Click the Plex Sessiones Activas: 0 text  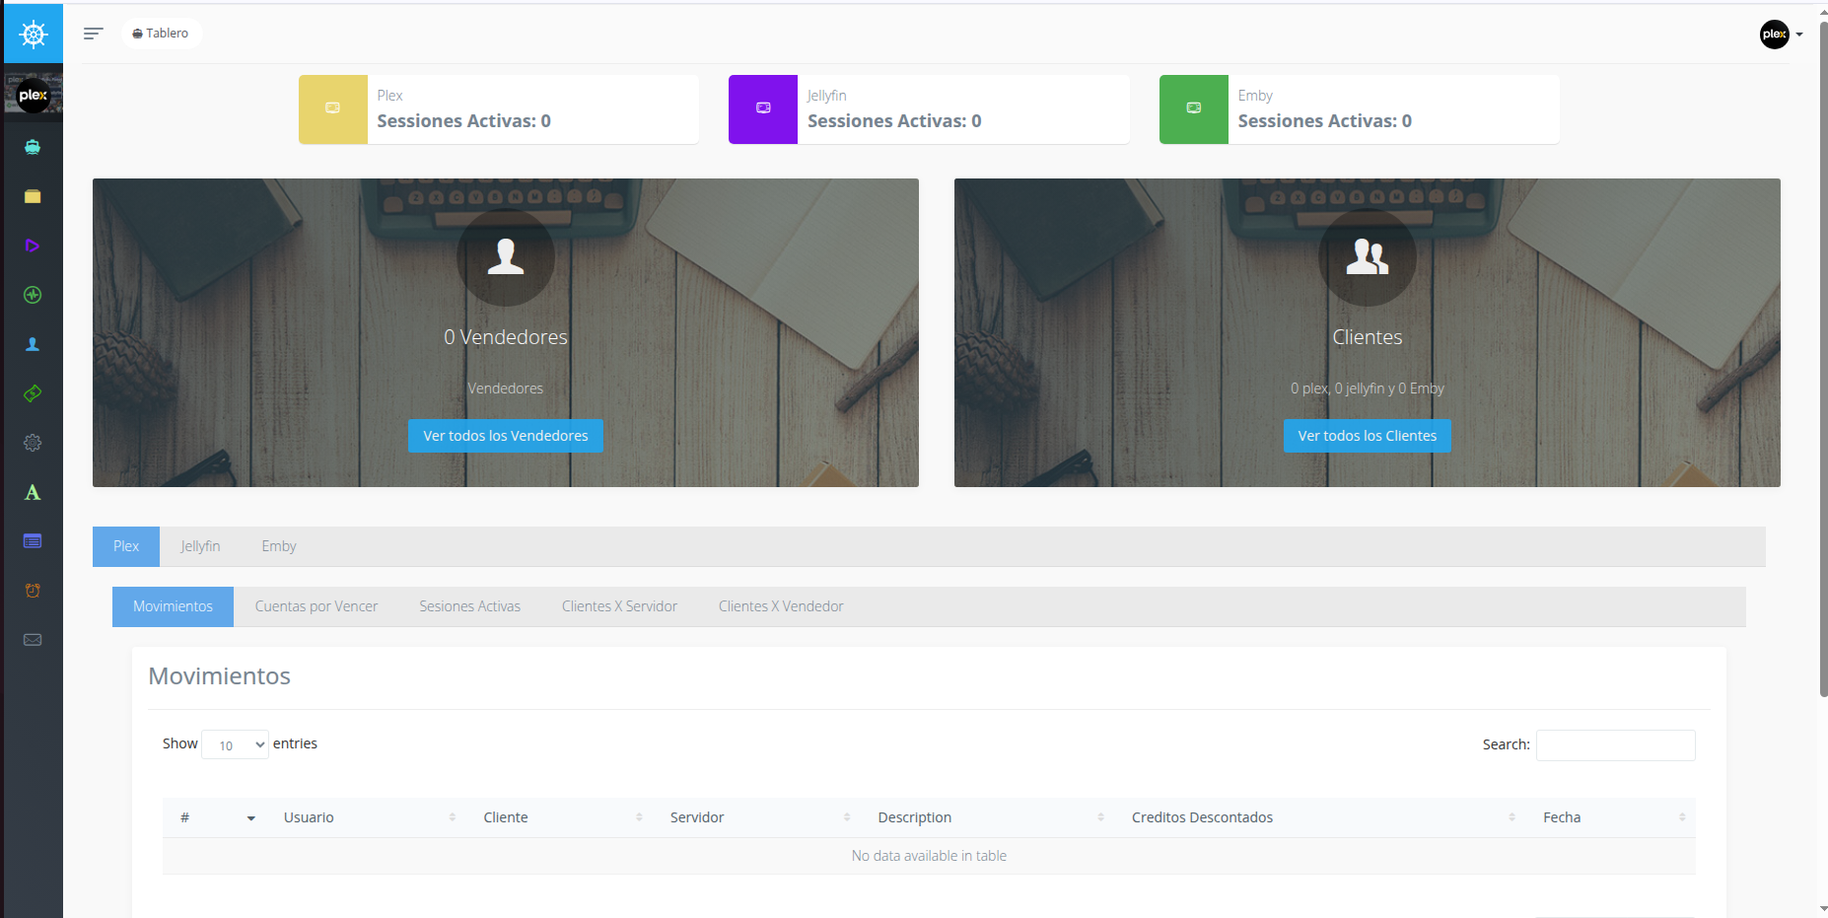[x=463, y=121]
